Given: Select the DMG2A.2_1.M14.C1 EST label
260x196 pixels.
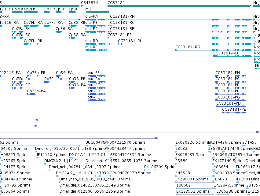Looking at the screenshot, I should (x=74, y=173).
